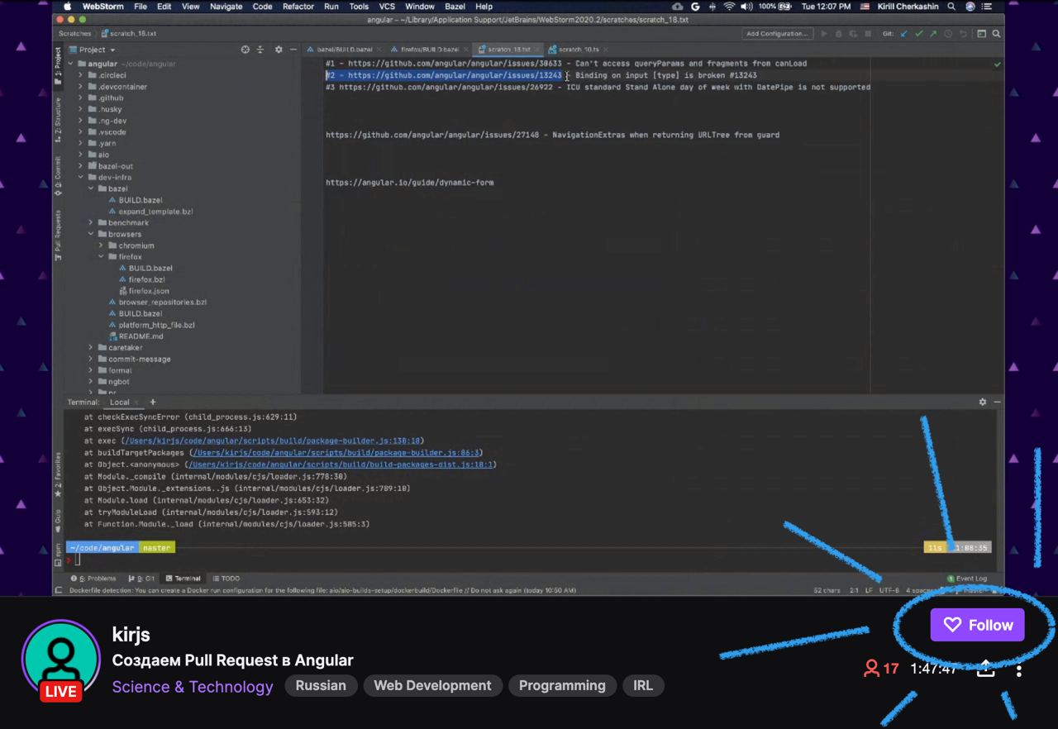Collapse the dev-infra folder

[x=82, y=177]
